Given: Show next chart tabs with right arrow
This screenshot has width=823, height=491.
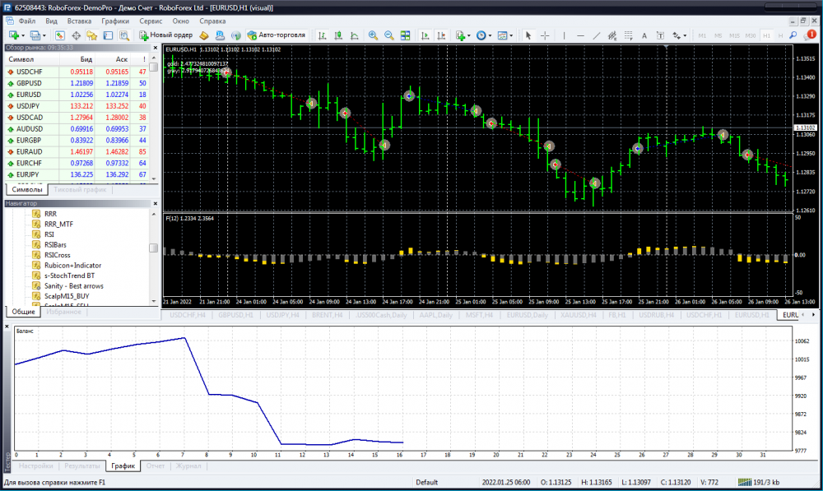Looking at the screenshot, I should click(814, 315).
